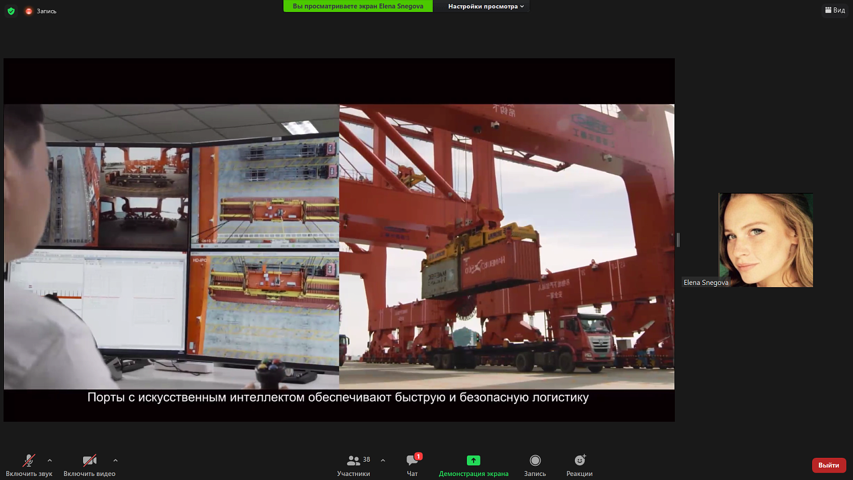The image size is (853, 480).
Task: Open the Reactions smiley icon
Action: 579,460
